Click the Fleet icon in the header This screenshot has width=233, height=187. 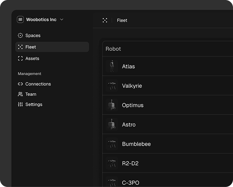[105, 20]
